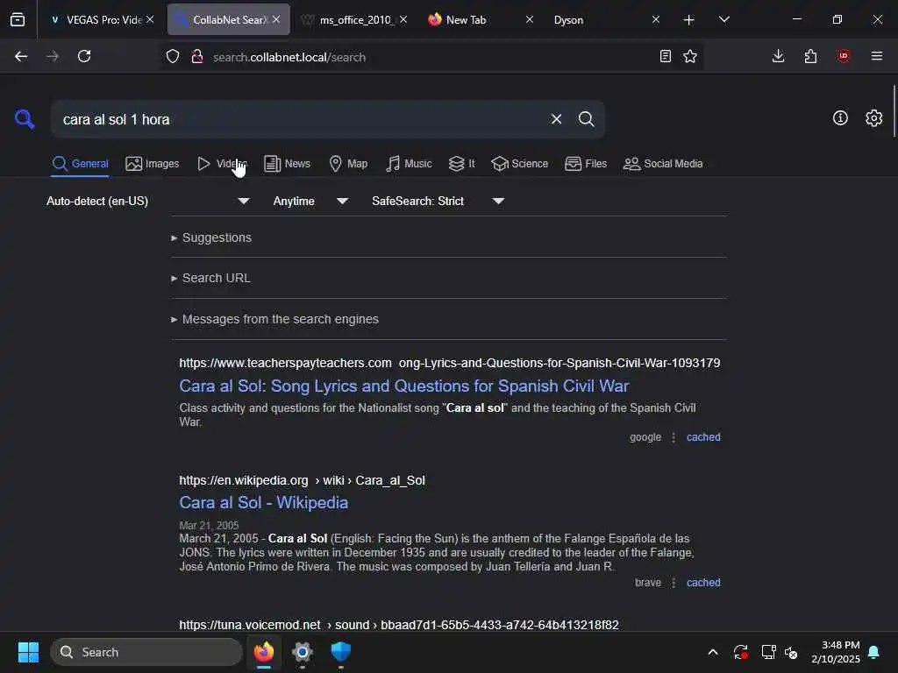Expand the Suggestions section

(211, 237)
